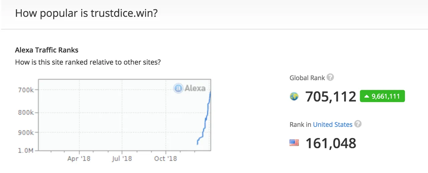
Task: Click the Rank in United States help icon
Action: [x=358, y=124]
